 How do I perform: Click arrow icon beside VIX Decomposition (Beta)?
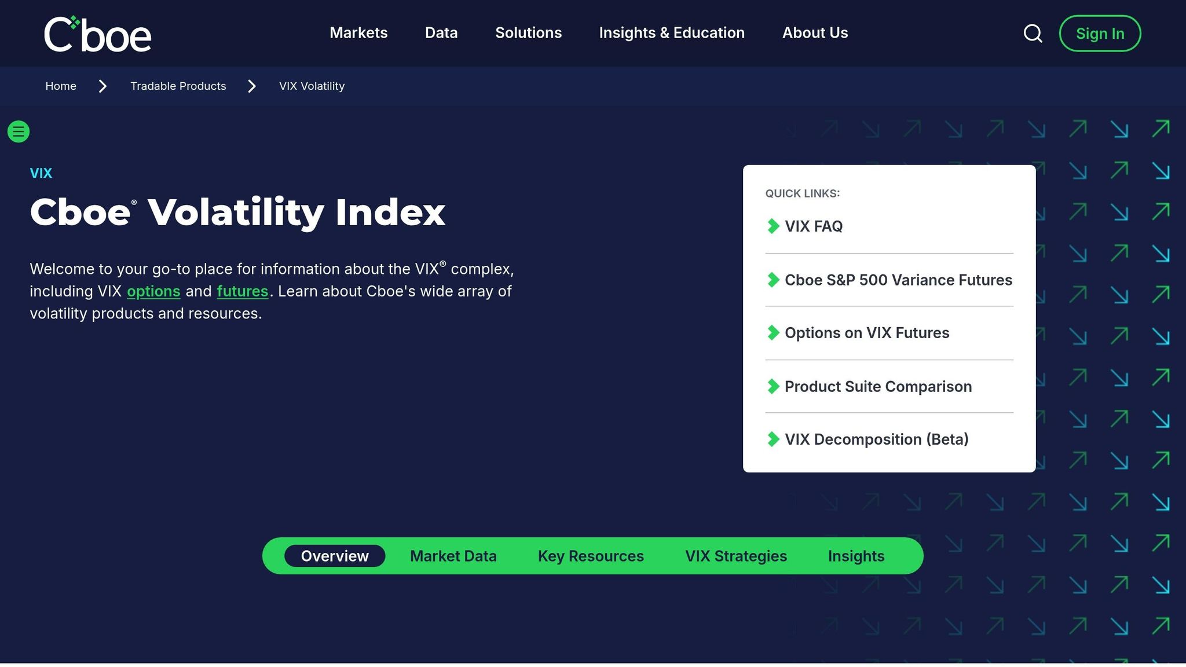(773, 439)
